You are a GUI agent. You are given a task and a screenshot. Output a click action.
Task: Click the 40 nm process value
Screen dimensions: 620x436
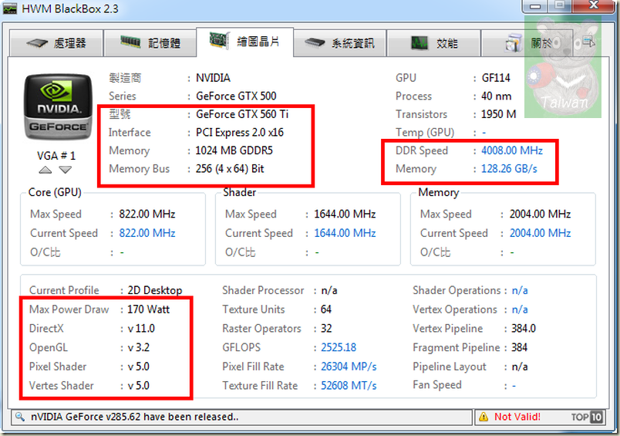click(x=497, y=96)
